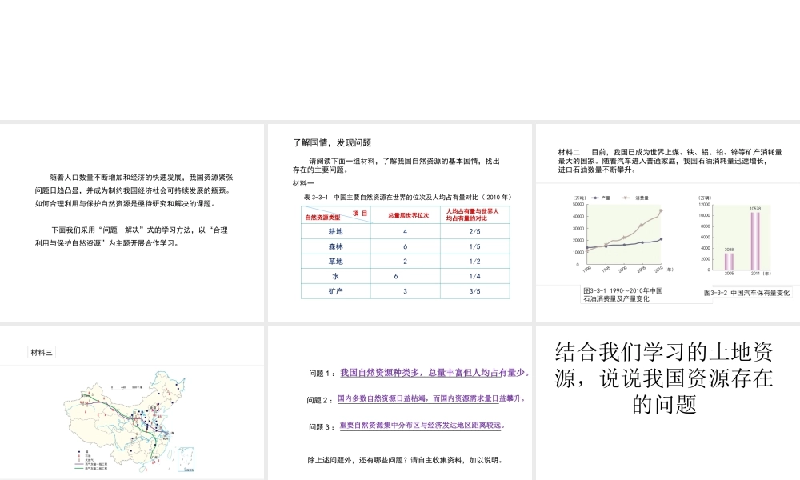Click the 总量居世界位次 column header
Viewport: 800px width, 480px height.
coord(408,215)
